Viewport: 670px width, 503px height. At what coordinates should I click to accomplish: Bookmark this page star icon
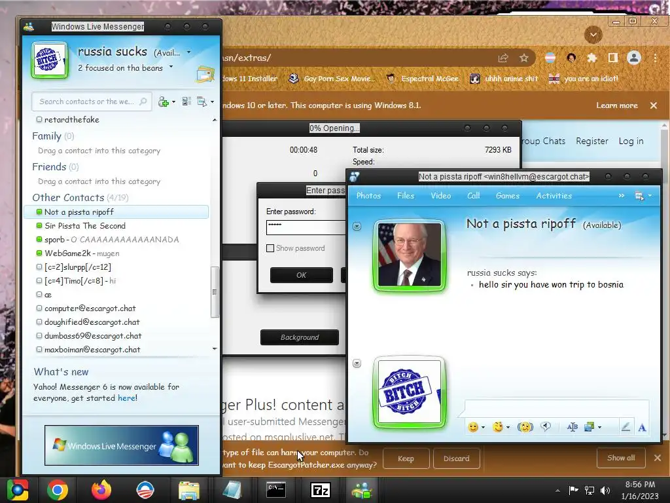(x=524, y=58)
